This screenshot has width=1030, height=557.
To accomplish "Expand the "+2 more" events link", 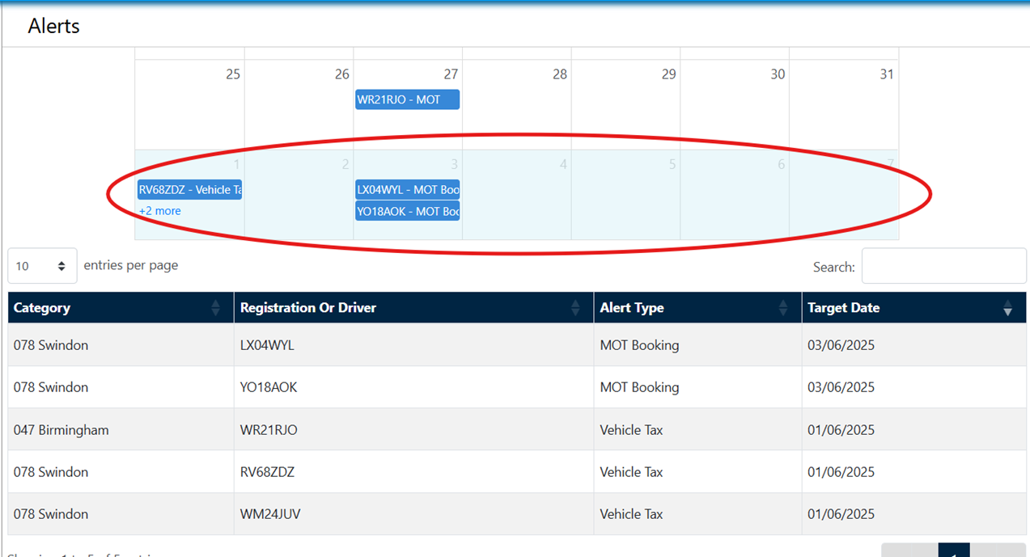I will (x=160, y=211).
